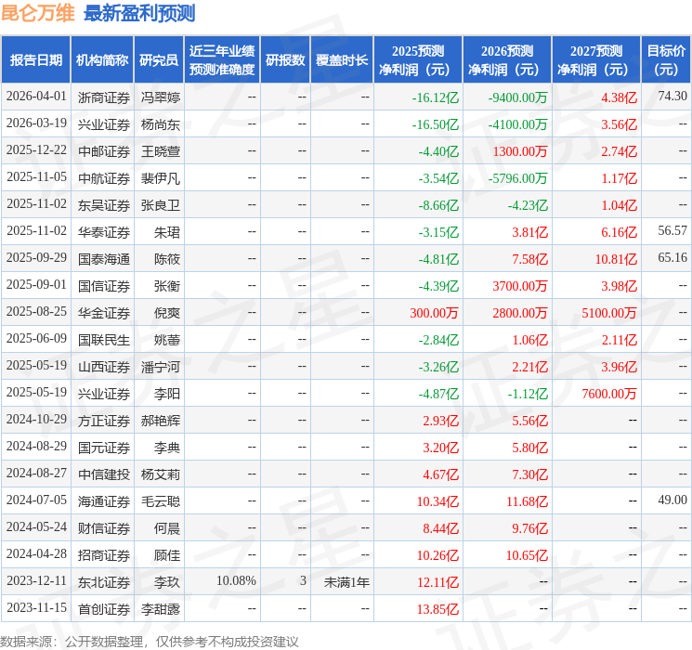This screenshot has height=650, width=692.
Task: Click the 昆仑万维 stock name in title
Action: [x=37, y=13]
